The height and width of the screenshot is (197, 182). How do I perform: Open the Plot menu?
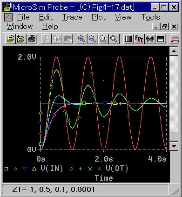pyautogui.click(x=99, y=17)
